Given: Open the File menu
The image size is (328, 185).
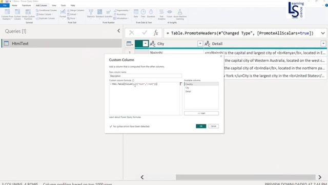Looking at the screenshot, I should pyautogui.click(x=5, y=5).
